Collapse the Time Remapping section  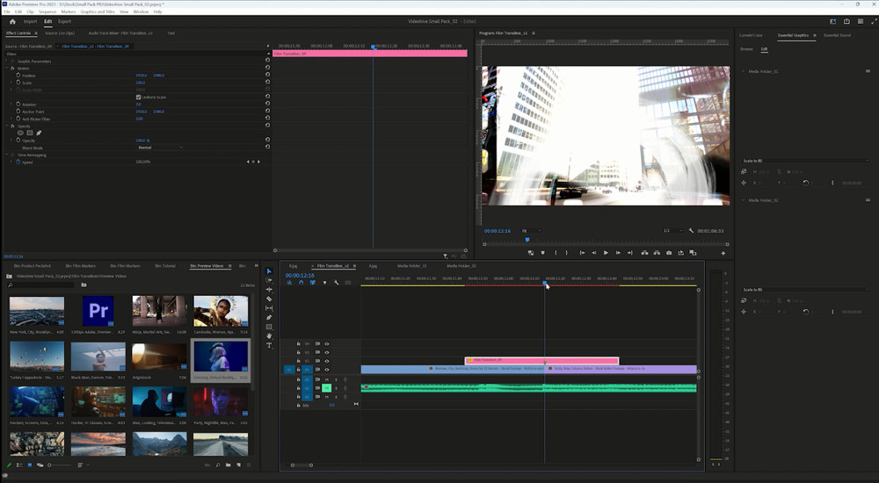[7, 155]
